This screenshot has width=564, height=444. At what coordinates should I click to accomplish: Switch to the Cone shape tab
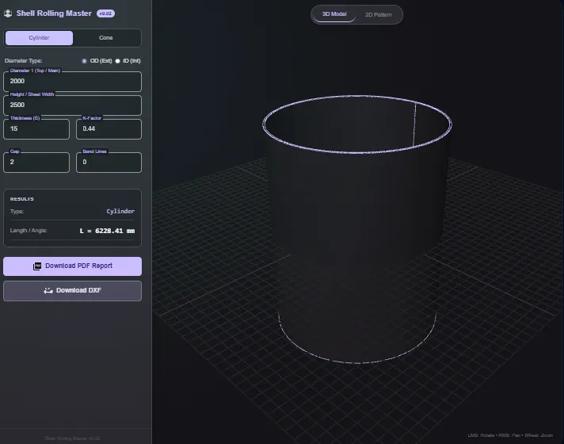tap(106, 38)
